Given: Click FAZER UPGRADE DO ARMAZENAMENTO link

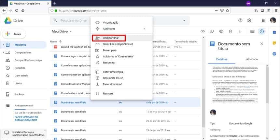Looking at the screenshot, I should click(x=26, y=119).
